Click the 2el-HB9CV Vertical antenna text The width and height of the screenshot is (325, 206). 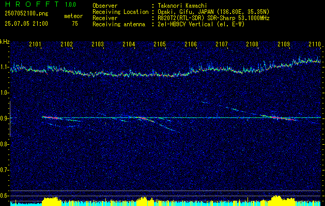201,24
